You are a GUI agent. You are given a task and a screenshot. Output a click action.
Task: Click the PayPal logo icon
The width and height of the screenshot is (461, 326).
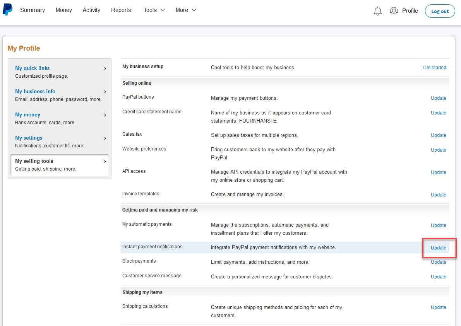8,9
